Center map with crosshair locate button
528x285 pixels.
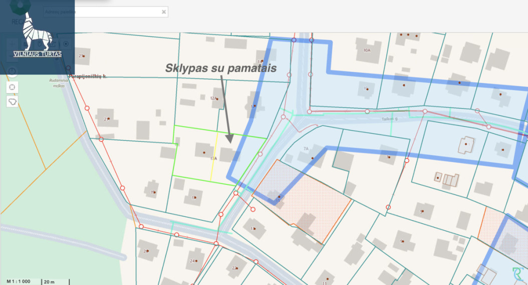(12, 87)
